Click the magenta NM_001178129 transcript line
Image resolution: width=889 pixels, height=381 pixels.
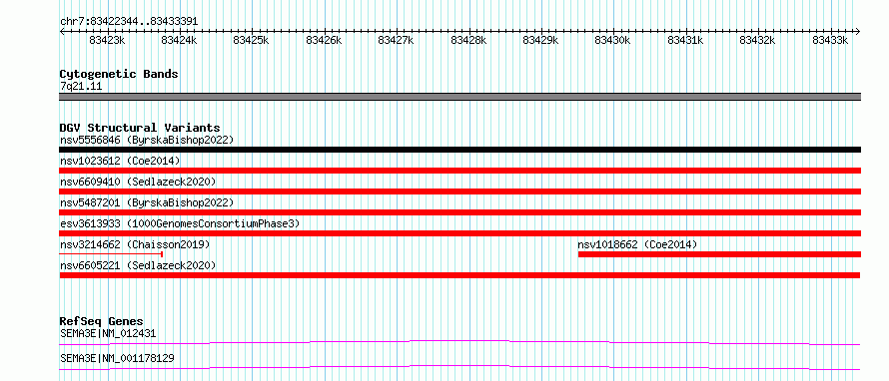[459, 367]
